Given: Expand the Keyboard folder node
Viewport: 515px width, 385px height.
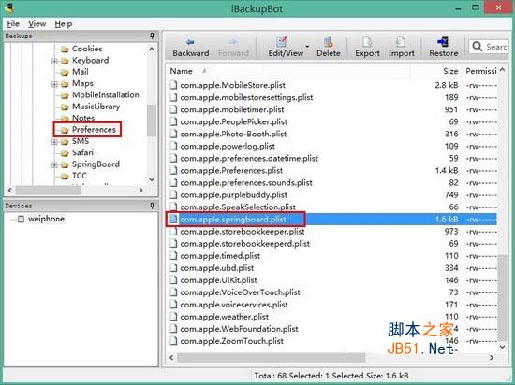Looking at the screenshot, I should pos(54,61).
